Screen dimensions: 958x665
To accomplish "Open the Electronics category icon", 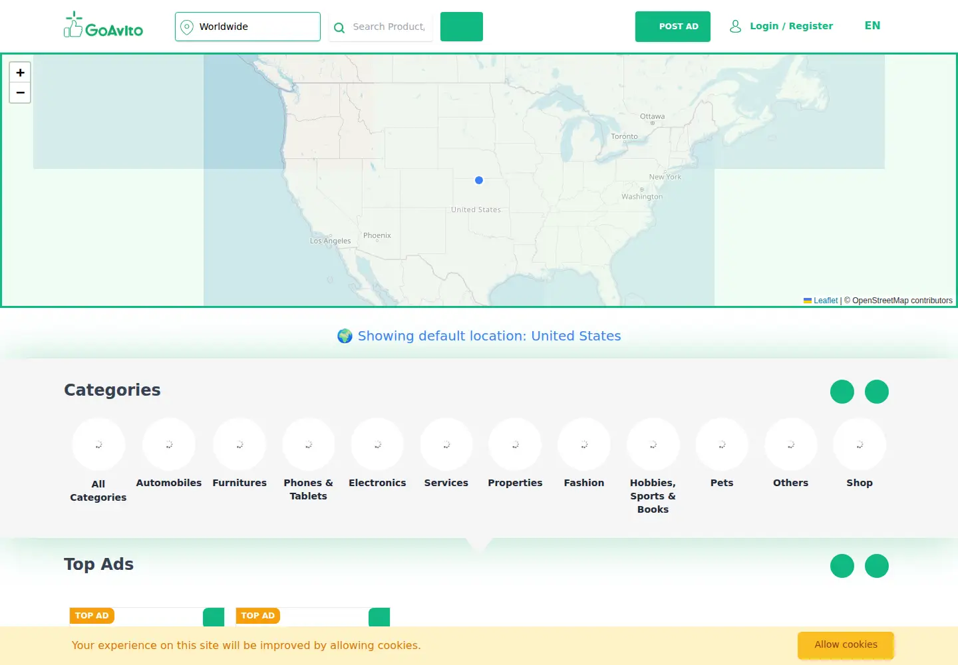I will click(377, 444).
